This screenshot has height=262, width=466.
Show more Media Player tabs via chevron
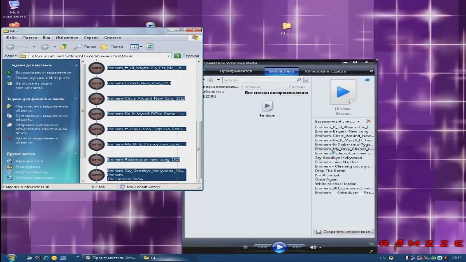tap(371, 71)
